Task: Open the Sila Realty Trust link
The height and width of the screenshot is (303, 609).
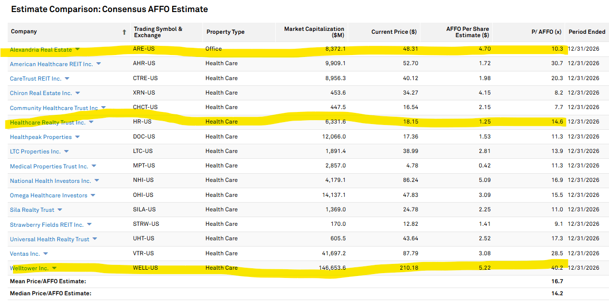Action: click(x=32, y=210)
